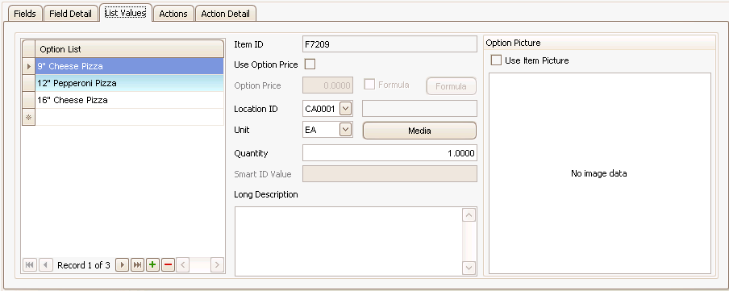Click the row selector arrow for 9" Cheese Pizza
The height and width of the screenshot is (291, 729).
tap(29, 66)
